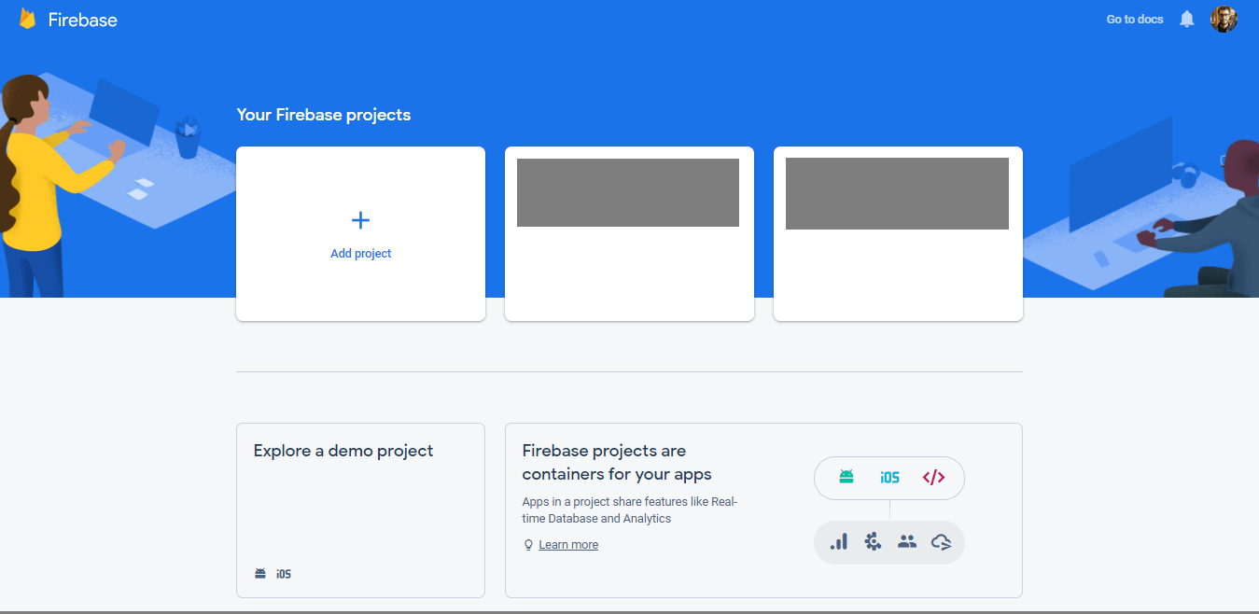1259x614 pixels.
Task: Click the Firebase wordmark text
Action: point(83,20)
